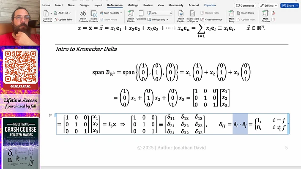The image size is (301, 169).
Task: Click Insert Table of Figures icon
Action: [193, 14]
